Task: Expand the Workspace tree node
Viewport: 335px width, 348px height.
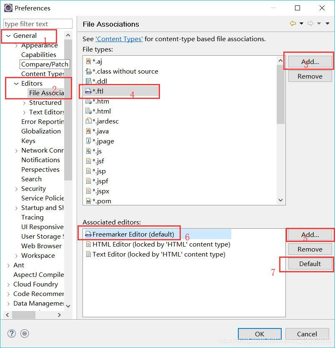Action: tap(17, 256)
